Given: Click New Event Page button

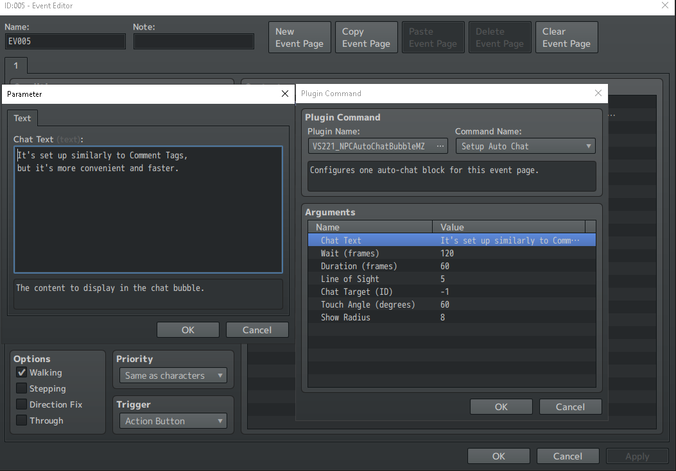Looking at the screenshot, I should click(x=300, y=37).
